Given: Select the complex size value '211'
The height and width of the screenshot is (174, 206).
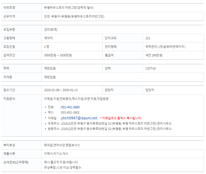Looking at the screenshot, I should click(x=148, y=38).
